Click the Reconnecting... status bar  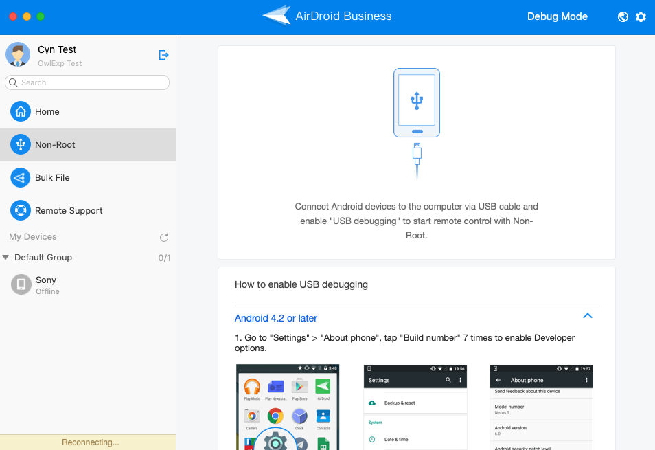[88, 442]
